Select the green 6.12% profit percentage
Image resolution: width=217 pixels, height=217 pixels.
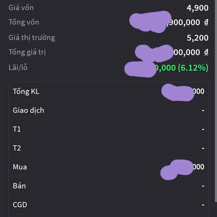193,68
